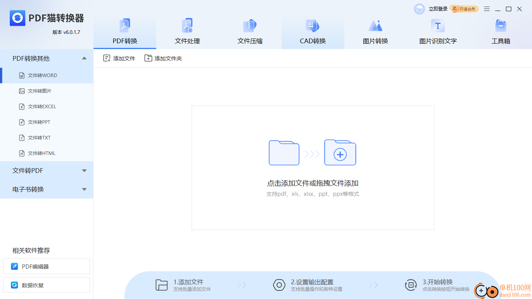Image resolution: width=532 pixels, height=299 pixels.
Task: Switch to the 图片转换 tab
Action: [x=375, y=33]
